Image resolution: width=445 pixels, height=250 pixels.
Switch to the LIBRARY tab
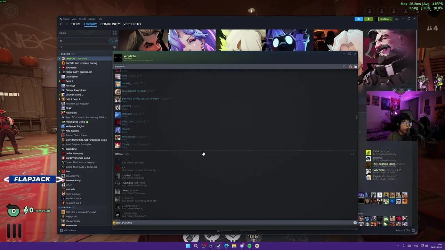pyautogui.click(x=90, y=24)
